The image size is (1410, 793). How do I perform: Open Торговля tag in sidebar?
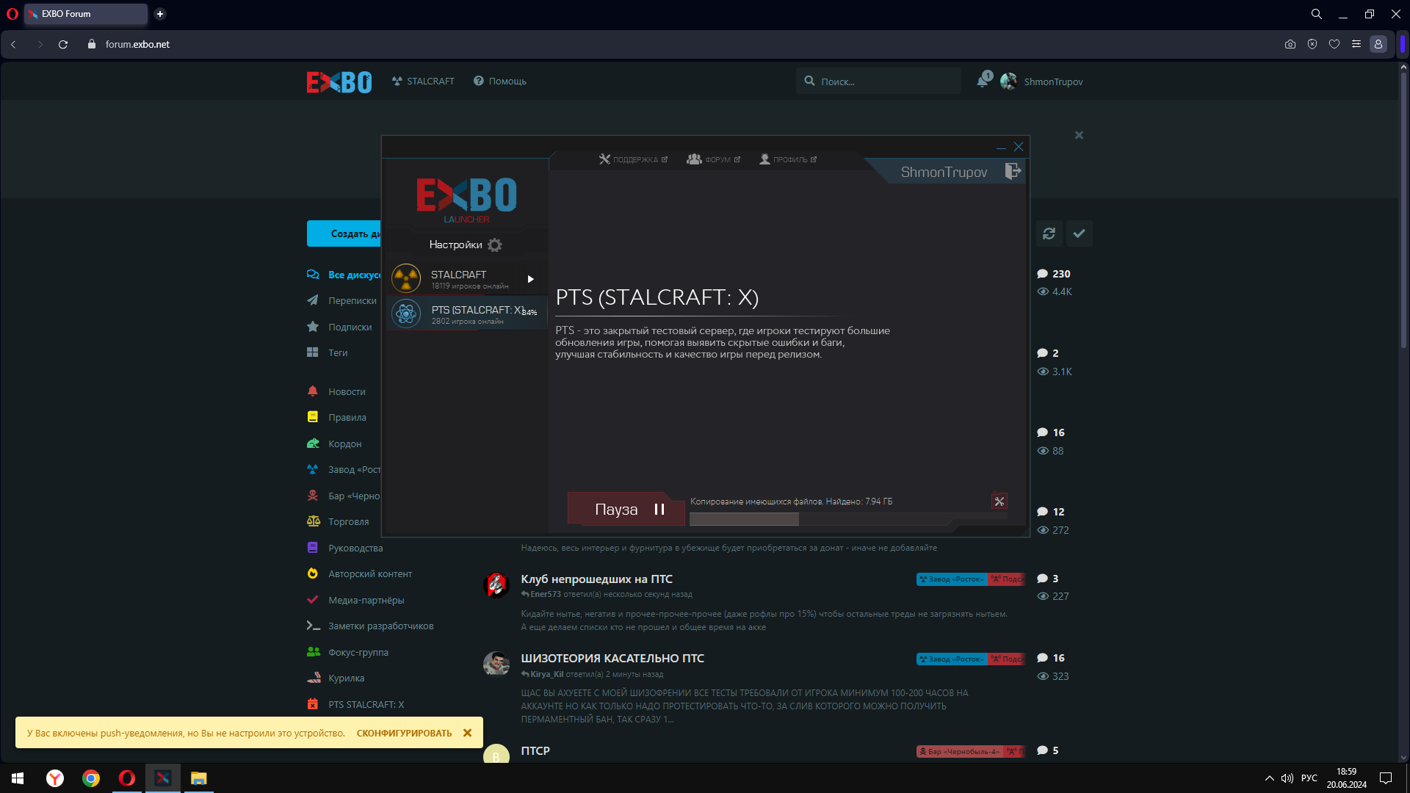pyautogui.click(x=339, y=521)
